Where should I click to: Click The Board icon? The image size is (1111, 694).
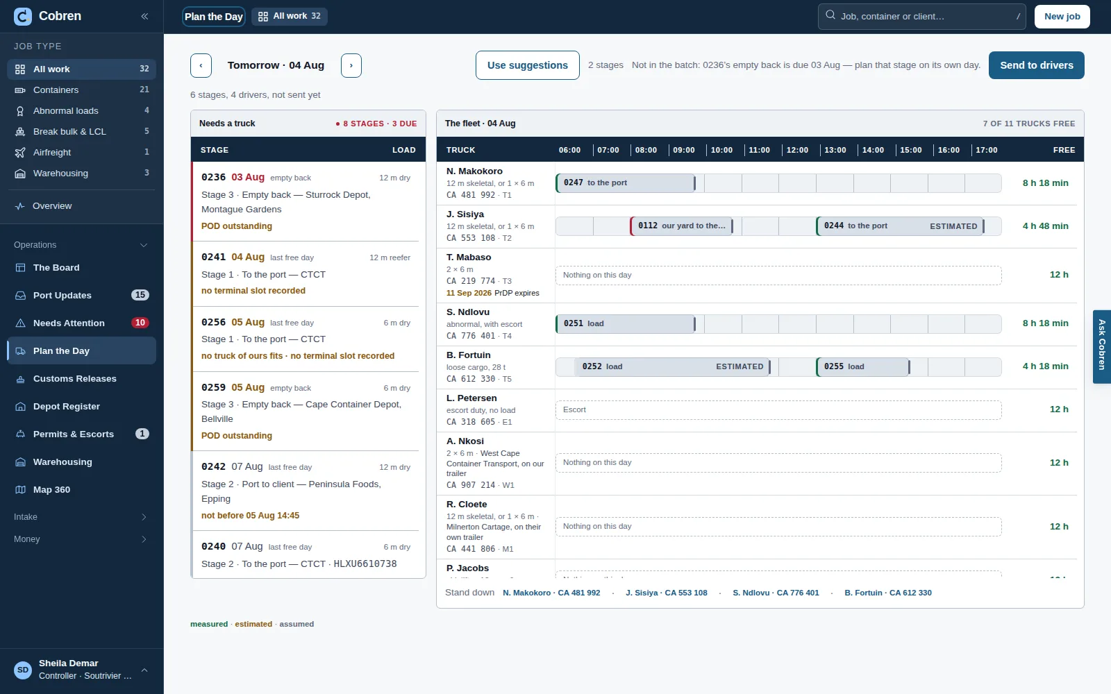[20, 268]
